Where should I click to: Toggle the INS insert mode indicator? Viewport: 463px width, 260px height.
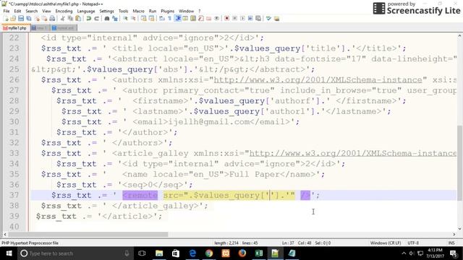[x=451, y=243]
